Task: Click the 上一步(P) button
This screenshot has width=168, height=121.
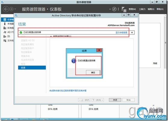Action: 84,100
